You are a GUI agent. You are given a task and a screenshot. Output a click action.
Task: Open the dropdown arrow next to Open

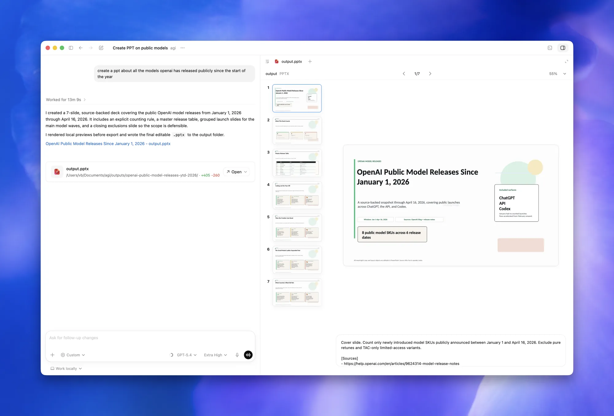tap(246, 172)
